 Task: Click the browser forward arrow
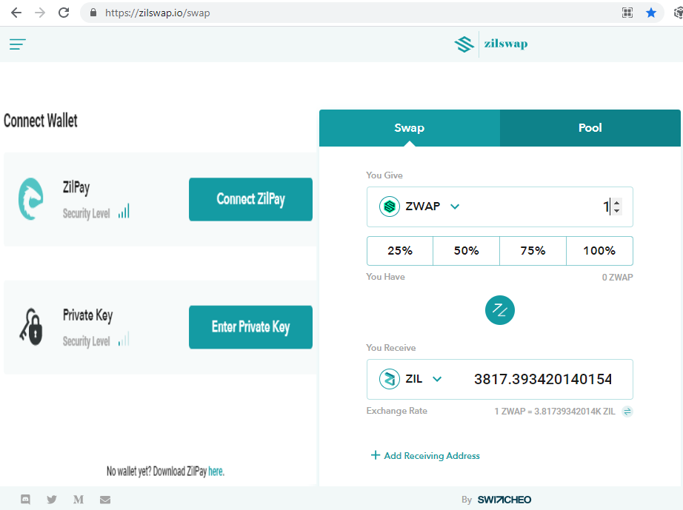pos(40,13)
